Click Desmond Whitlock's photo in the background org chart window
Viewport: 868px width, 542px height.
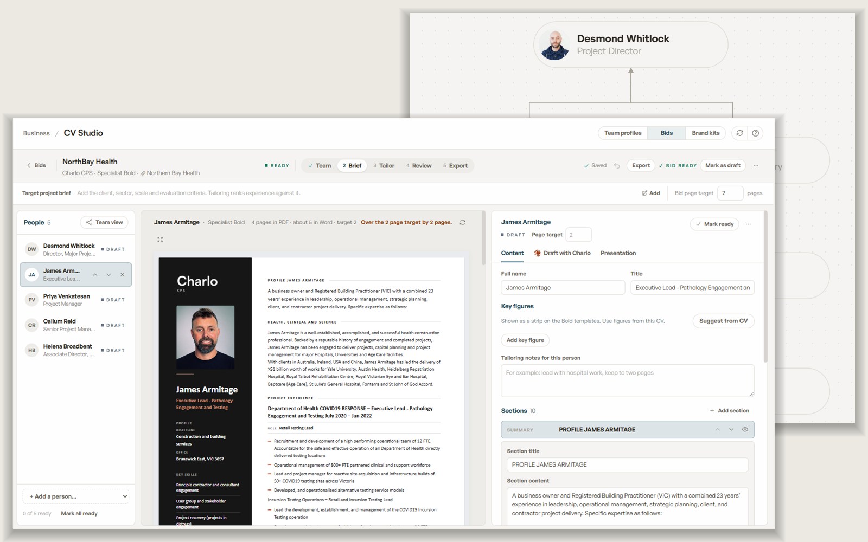tap(555, 45)
